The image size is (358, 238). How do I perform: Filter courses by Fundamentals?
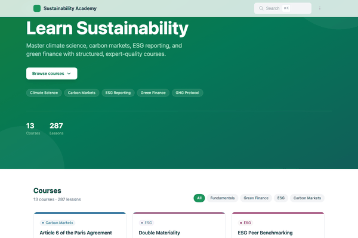tap(223, 198)
